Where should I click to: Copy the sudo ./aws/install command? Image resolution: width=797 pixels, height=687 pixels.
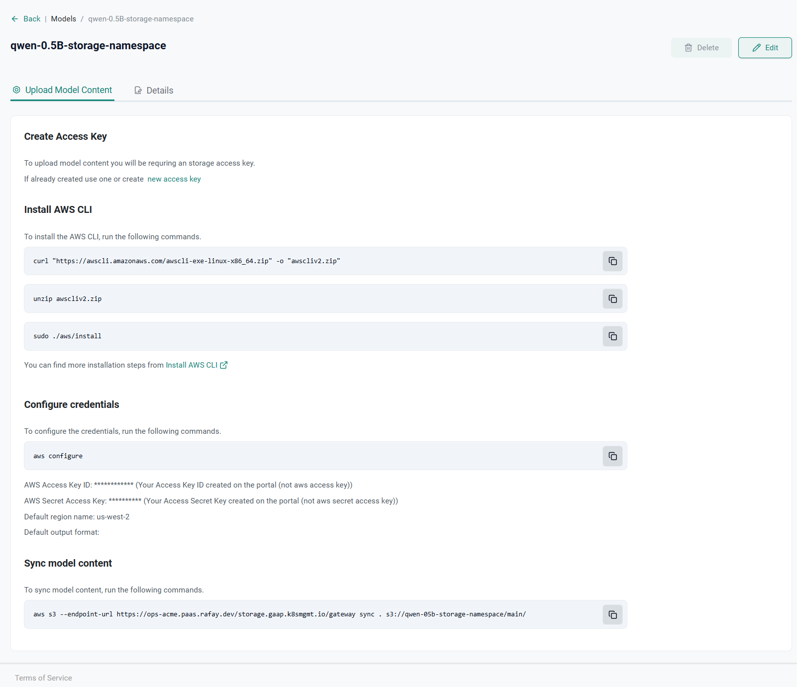point(612,336)
